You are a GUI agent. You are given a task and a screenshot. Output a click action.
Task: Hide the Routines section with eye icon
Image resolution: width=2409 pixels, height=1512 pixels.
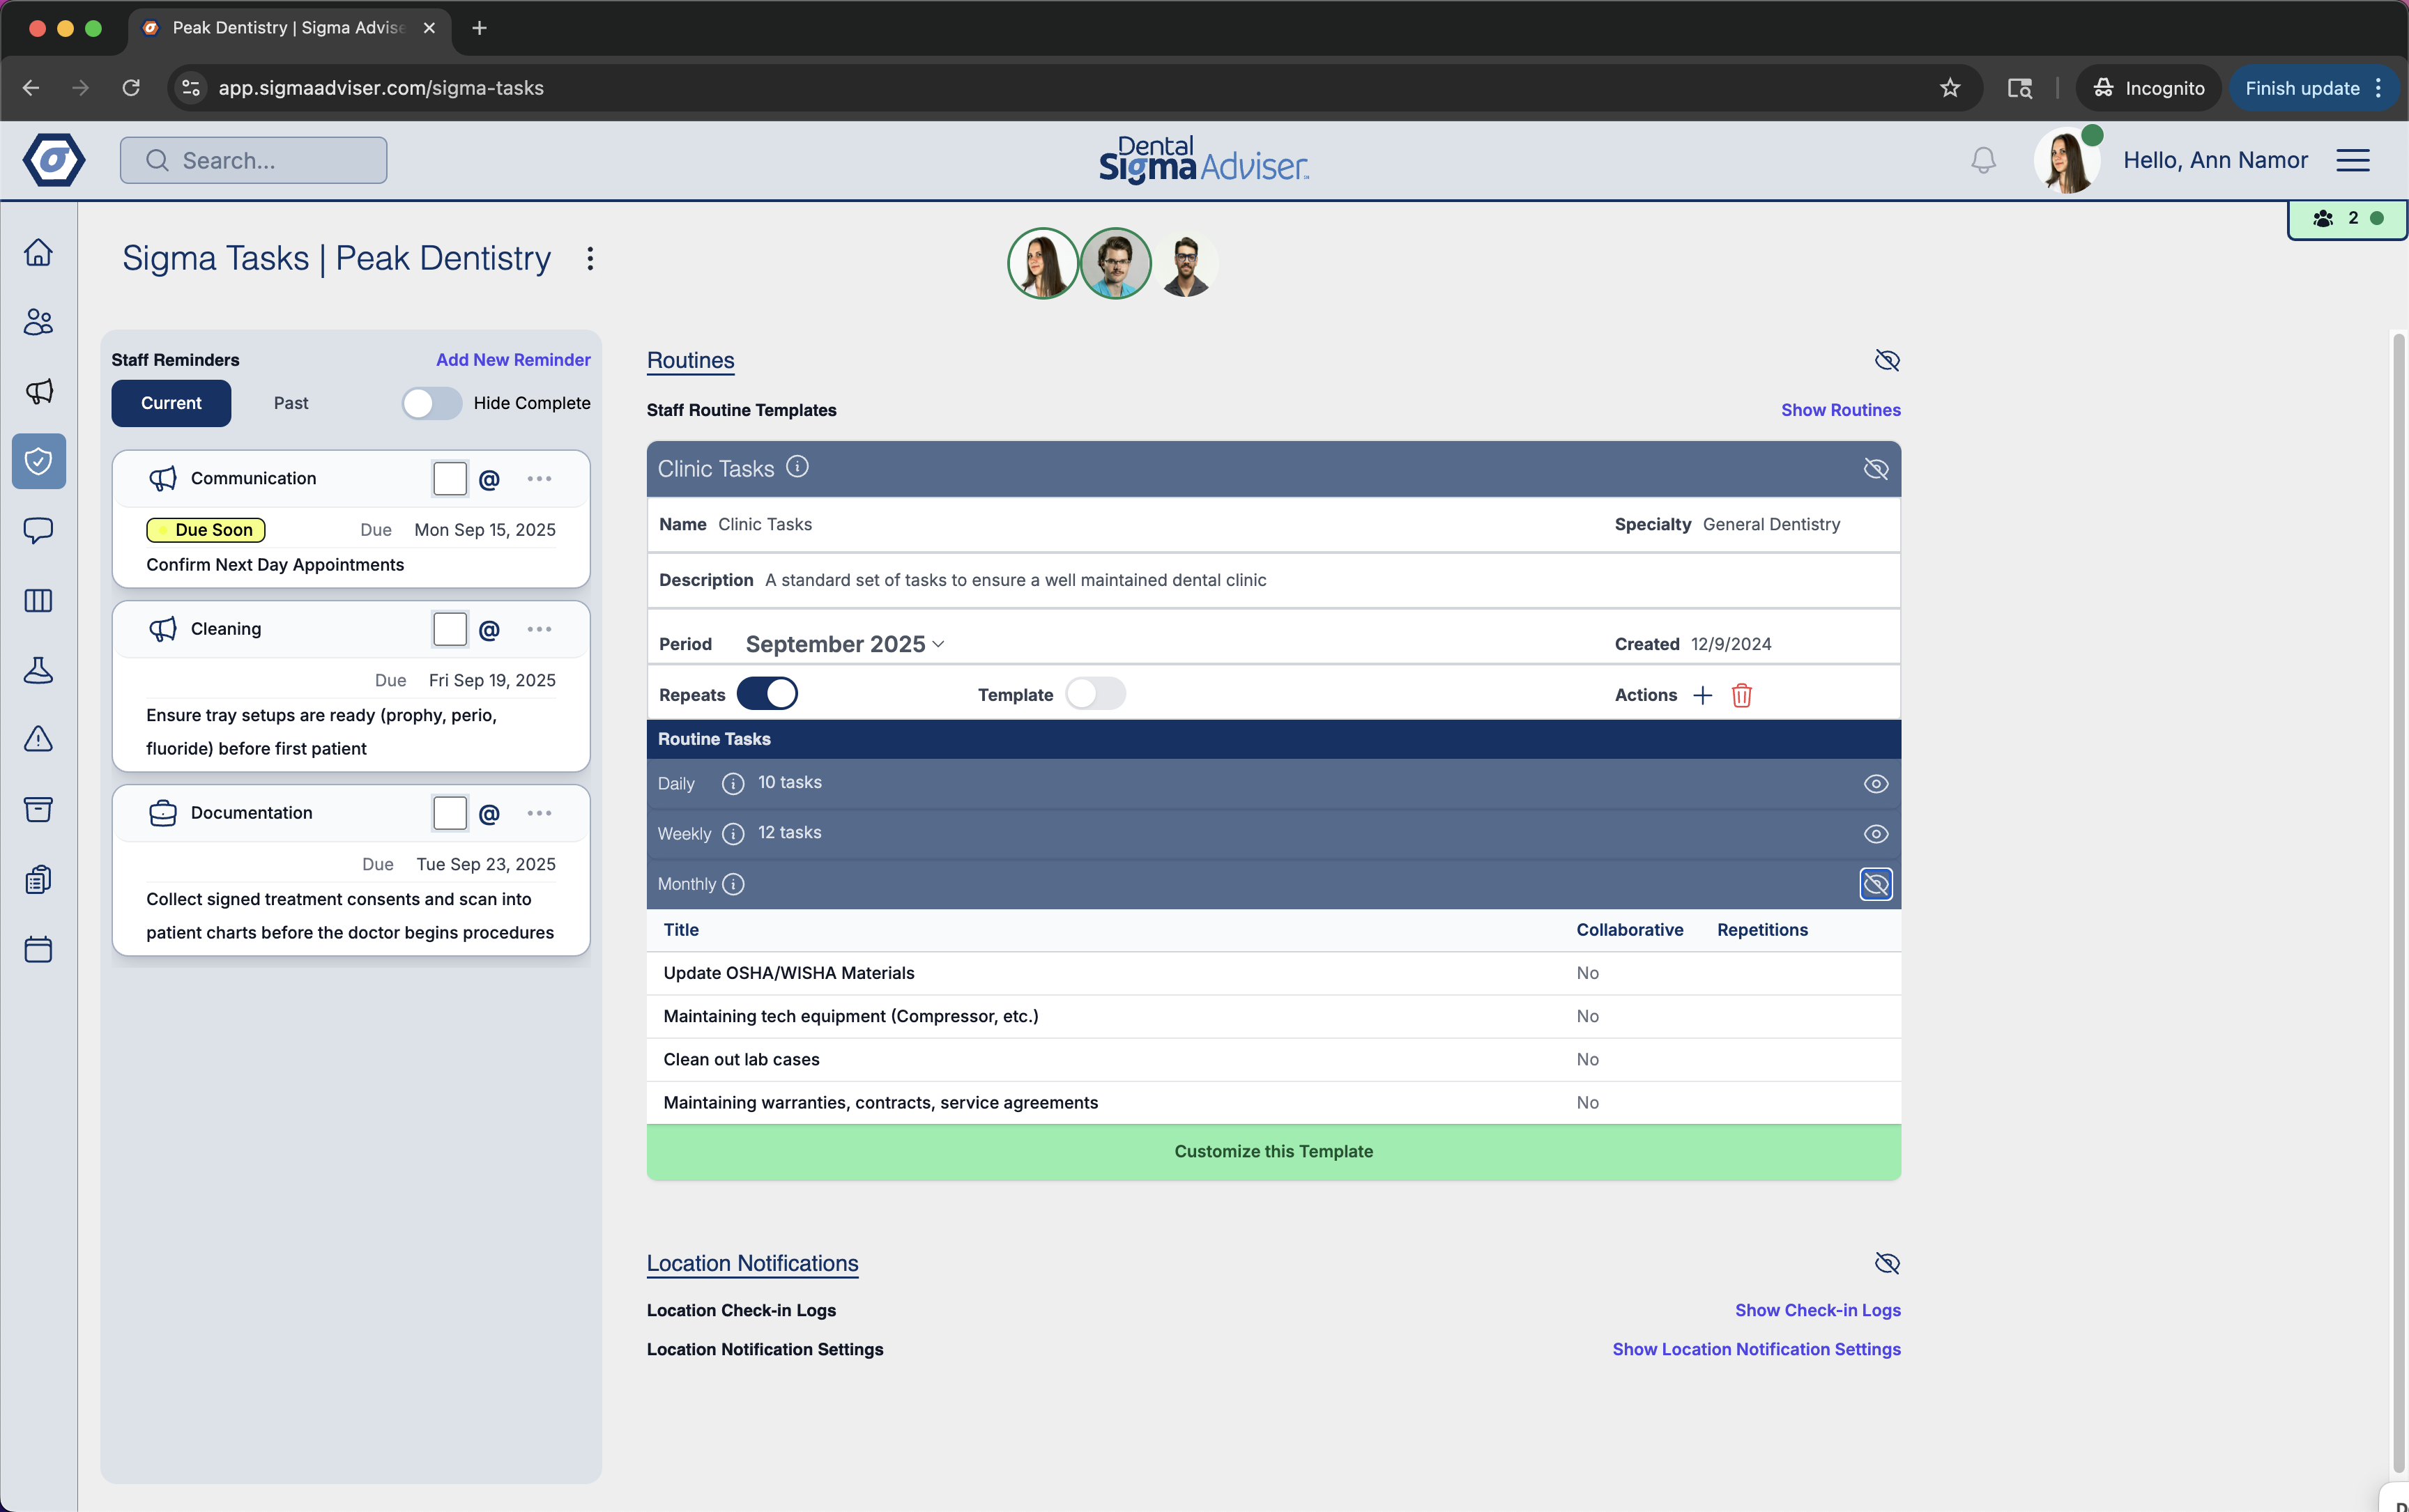pos(1887,360)
